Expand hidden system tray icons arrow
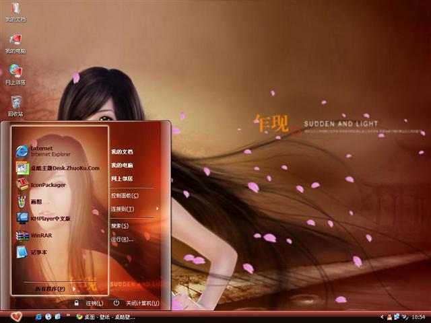The image size is (431, 323). [382, 317]
